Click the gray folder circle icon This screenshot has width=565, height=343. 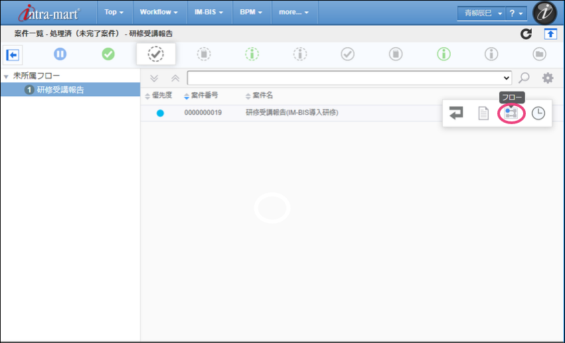[539, 54]
